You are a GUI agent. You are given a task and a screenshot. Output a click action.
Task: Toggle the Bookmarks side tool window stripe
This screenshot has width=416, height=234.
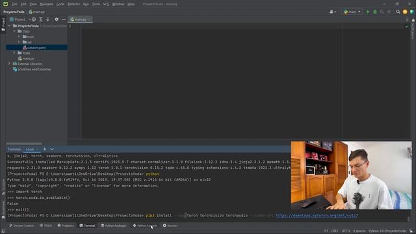coord(3,209)
